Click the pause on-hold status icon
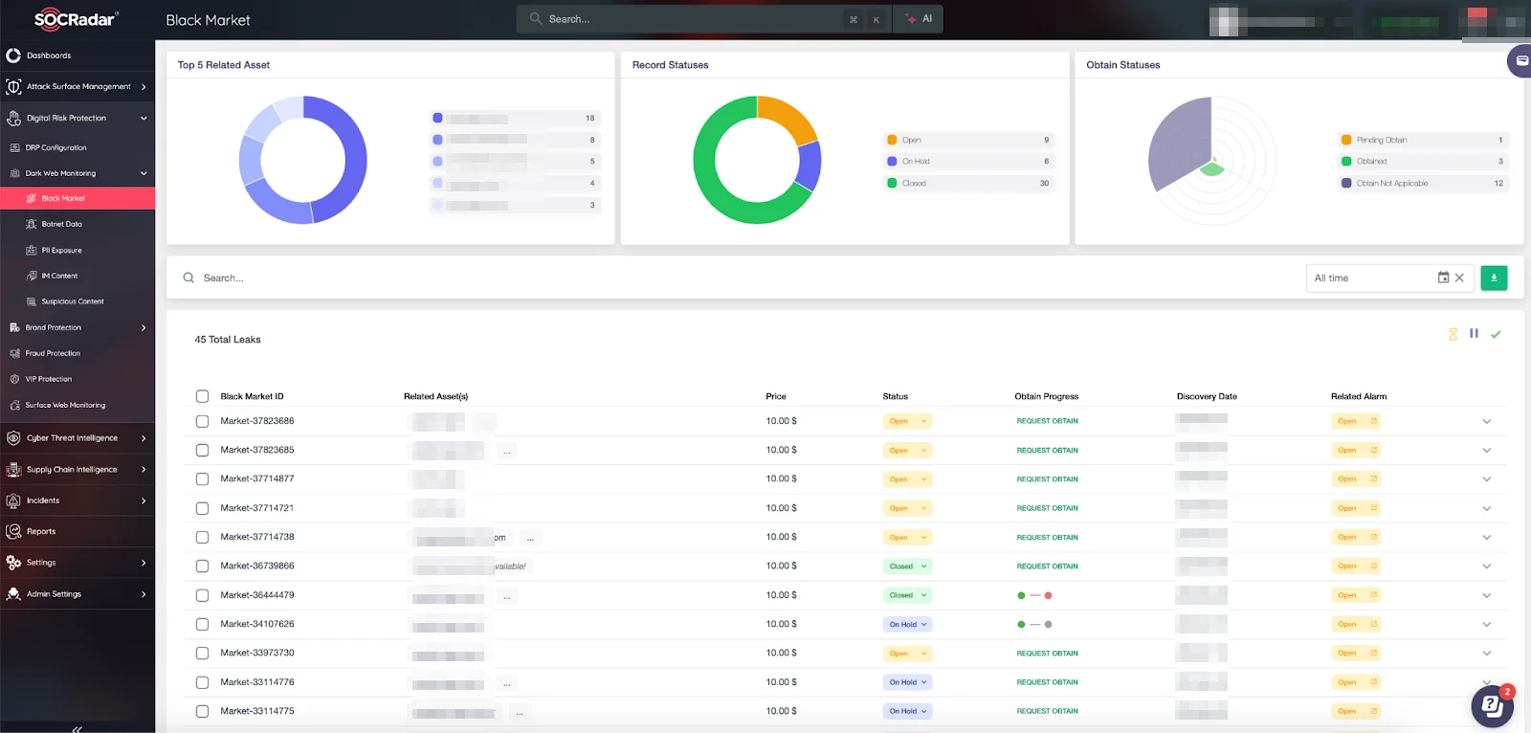Screen dimensions: 1531x733 tap(1474, 333)
